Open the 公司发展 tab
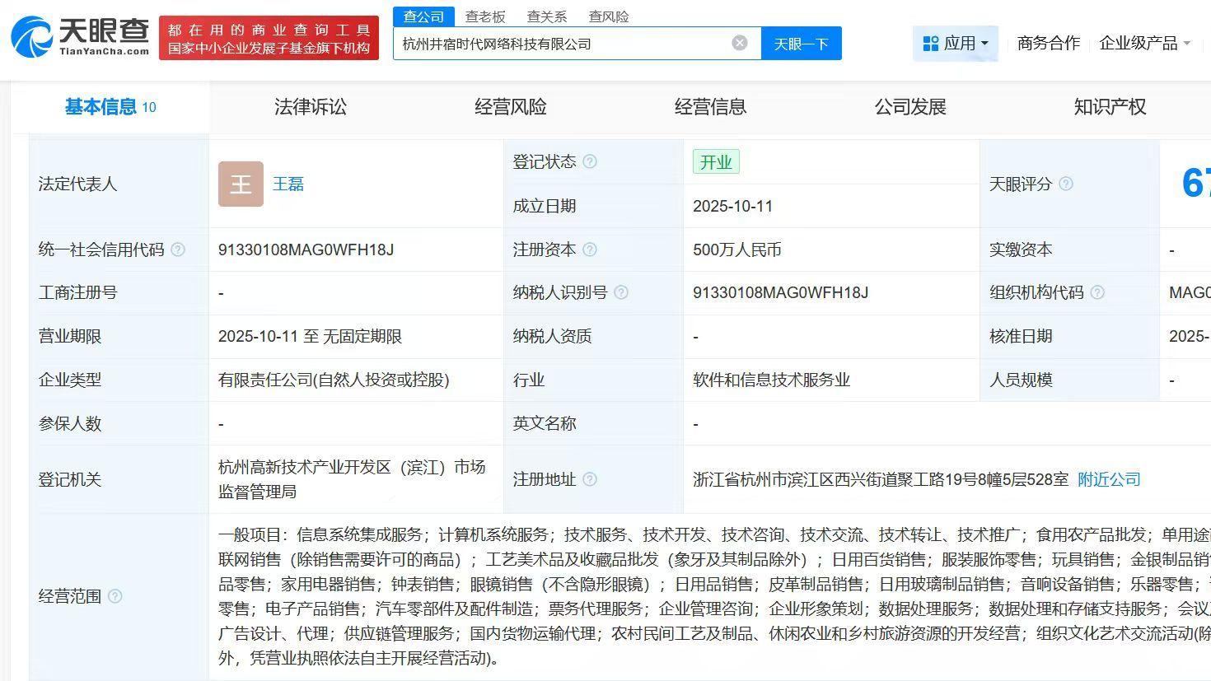The height and width of the screenshot is (681, 1211). click(910, 107)
